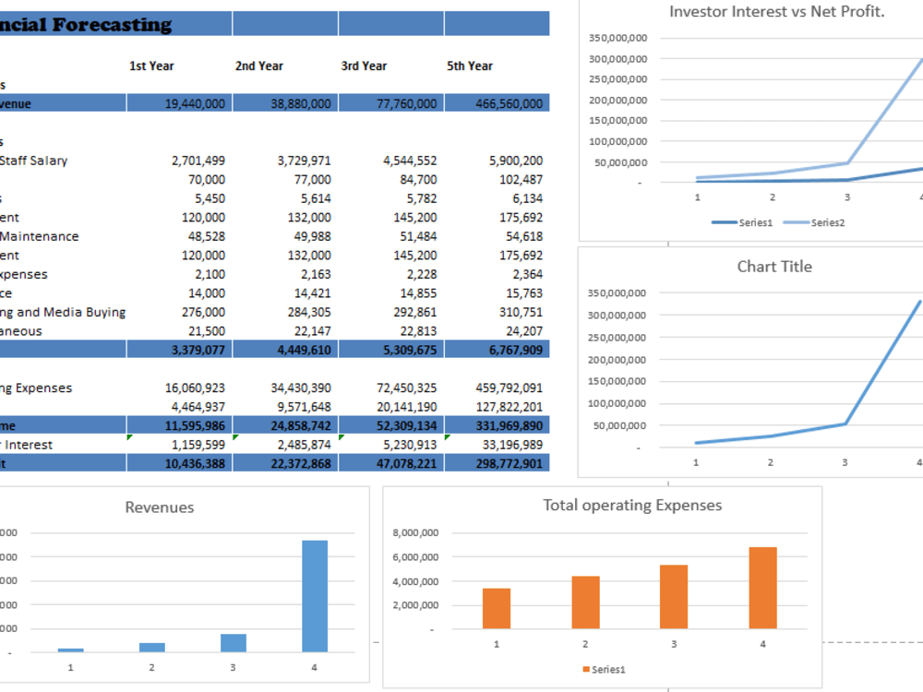The width and height of the screenshot is (923, 692).
Task: Select the Staff Salary value 5,900,200
Action: coord(516,161)
